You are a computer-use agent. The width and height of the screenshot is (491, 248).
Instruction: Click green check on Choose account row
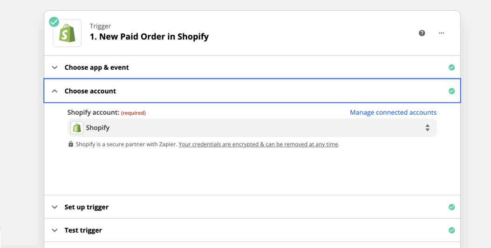(451, 91)
